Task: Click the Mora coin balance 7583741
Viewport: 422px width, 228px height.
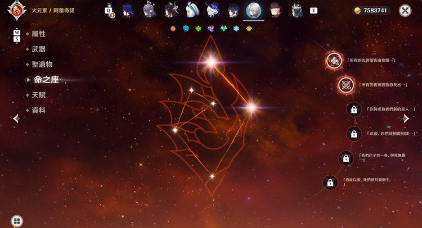Action: click(371, 11)
